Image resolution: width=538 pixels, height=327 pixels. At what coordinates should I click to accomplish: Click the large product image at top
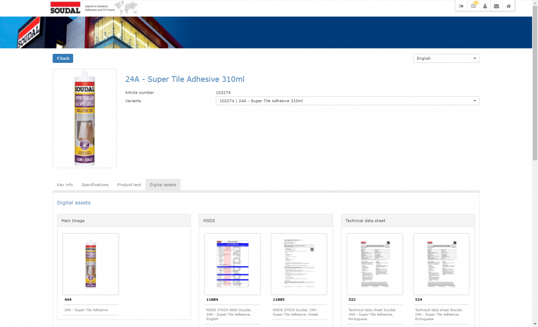click(85, 118)
